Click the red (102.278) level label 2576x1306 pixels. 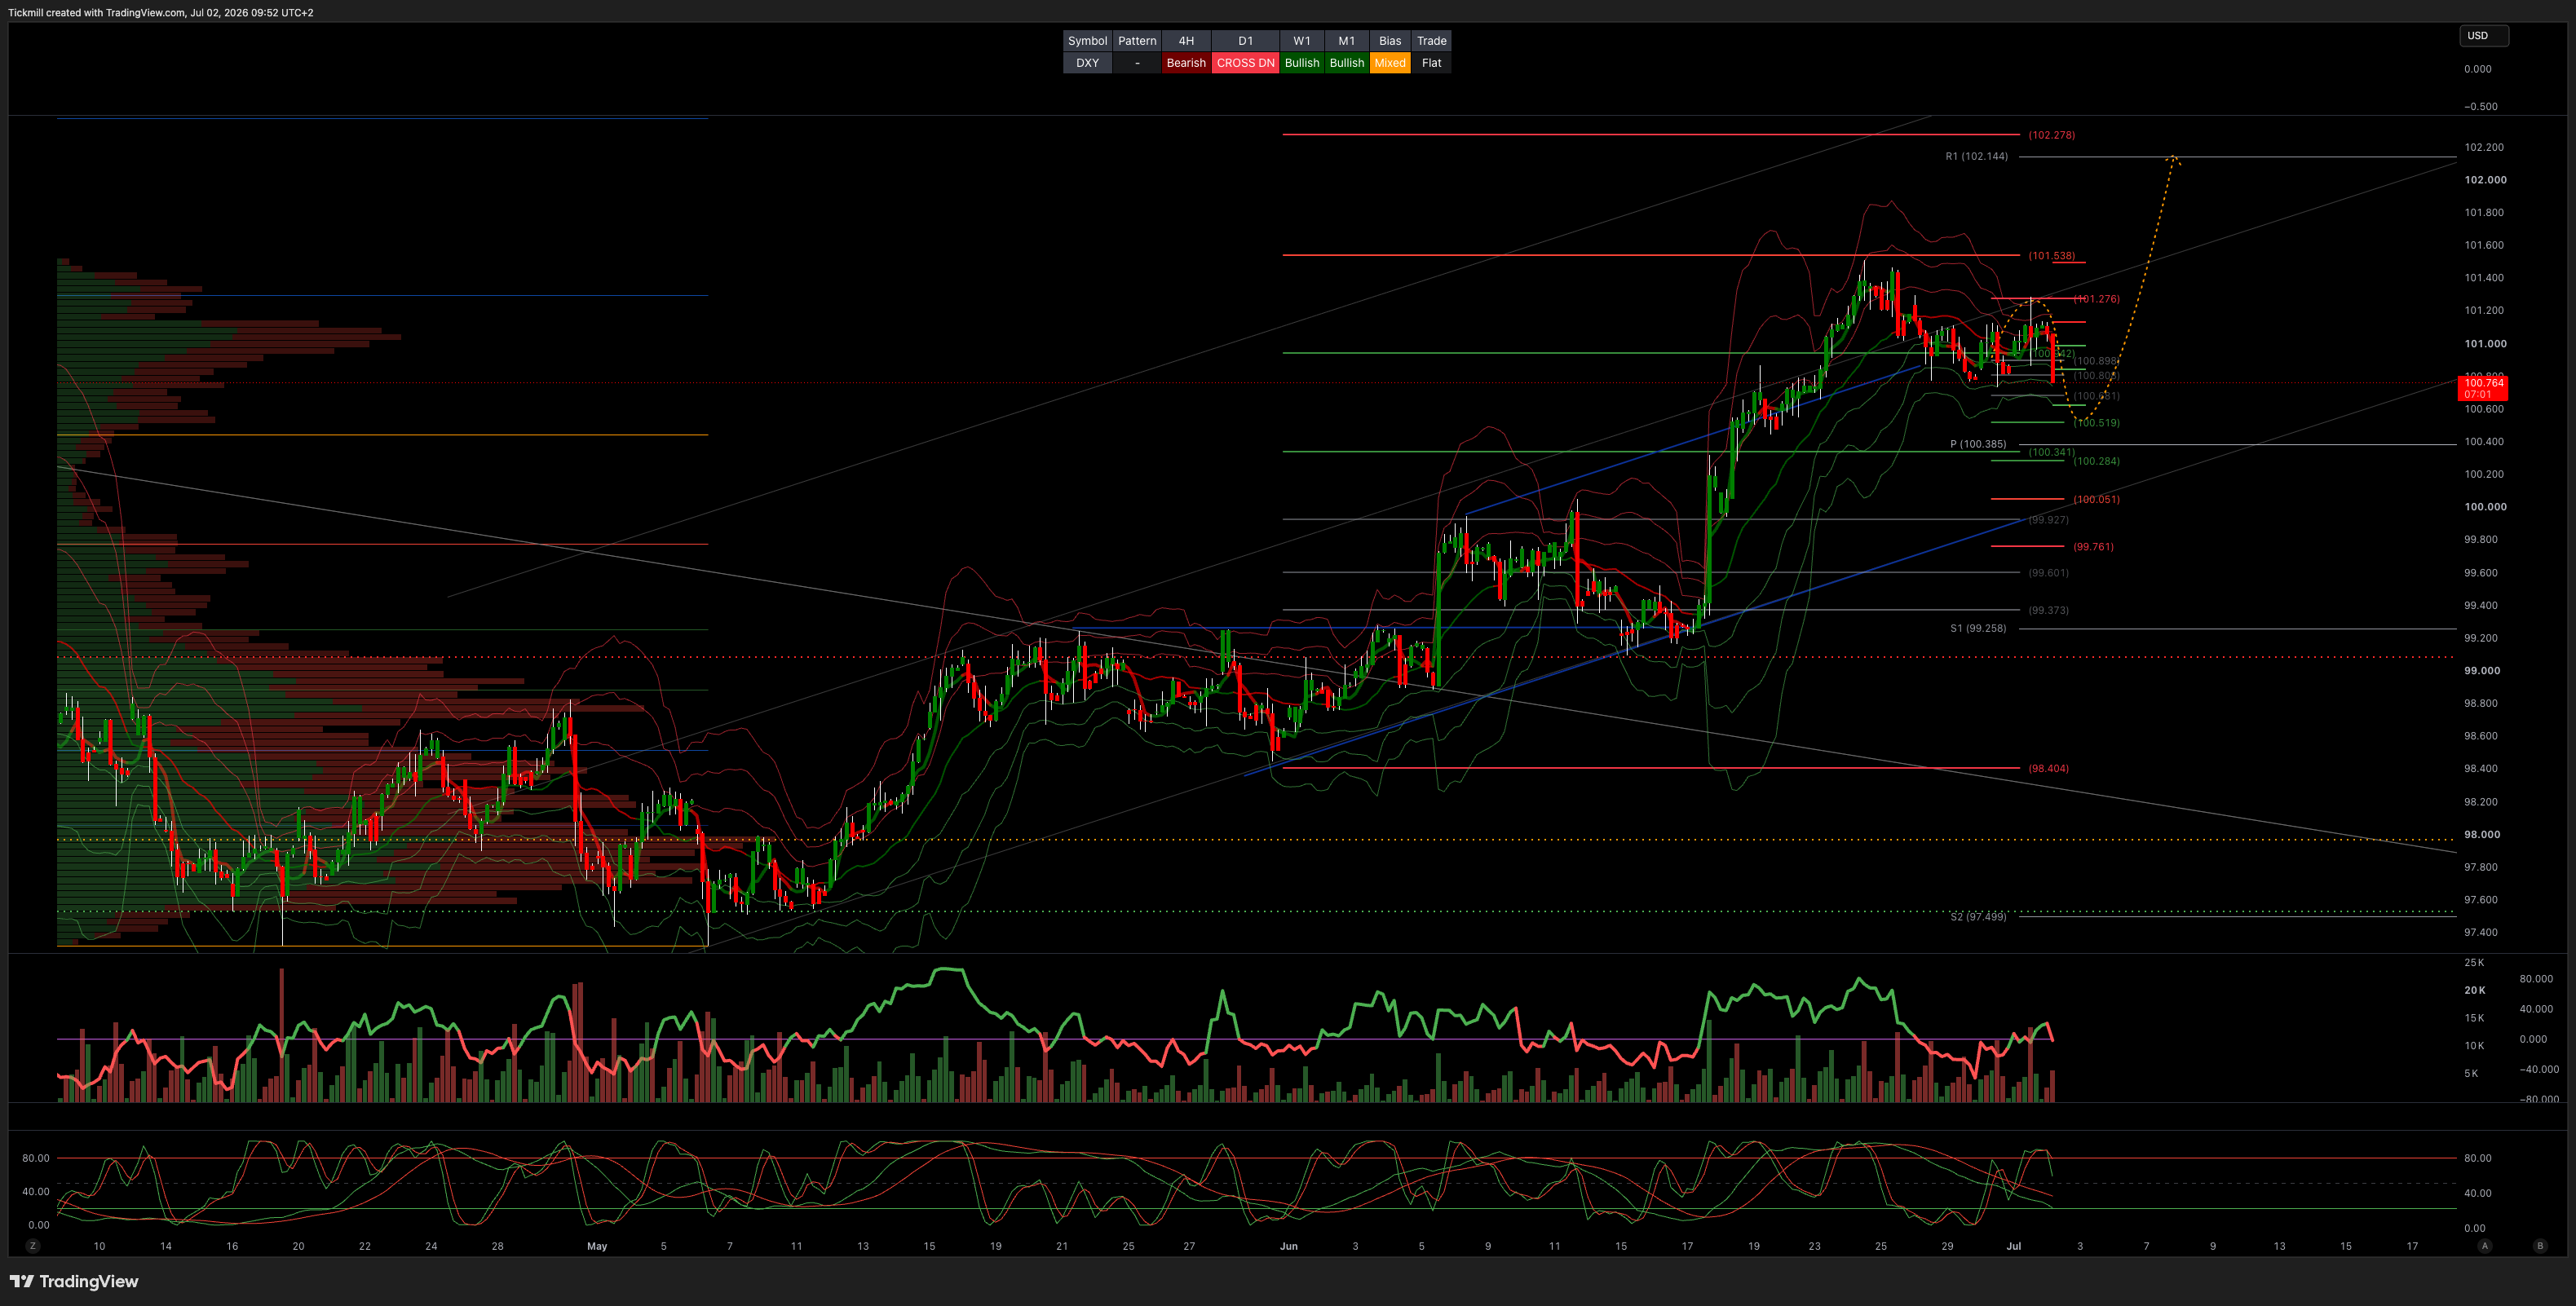tap(2051, 135)
